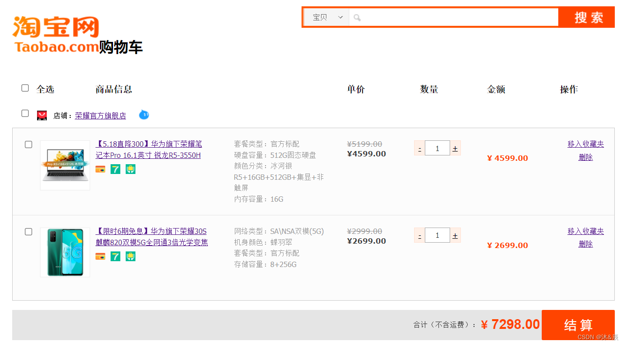Click the 内存容量：16G spec text
This screenshot has width=626, height=345.
pyautogui.click(x=259, y=199)
